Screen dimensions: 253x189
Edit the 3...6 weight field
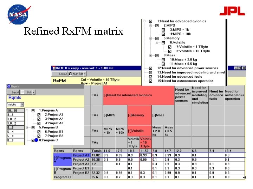click(15, 115)
